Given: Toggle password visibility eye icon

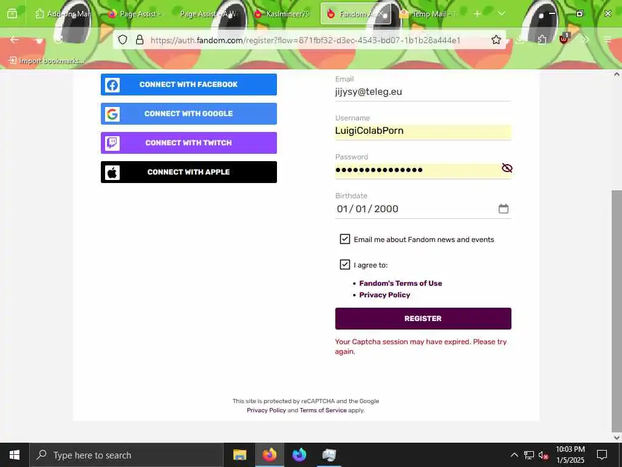Looking at the screenshot, I should tap(507, 168).
